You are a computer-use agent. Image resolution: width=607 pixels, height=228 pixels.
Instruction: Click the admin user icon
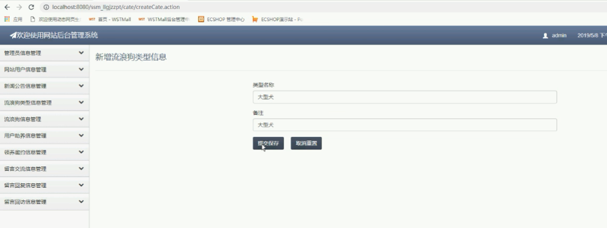click(x=546, y=36)
